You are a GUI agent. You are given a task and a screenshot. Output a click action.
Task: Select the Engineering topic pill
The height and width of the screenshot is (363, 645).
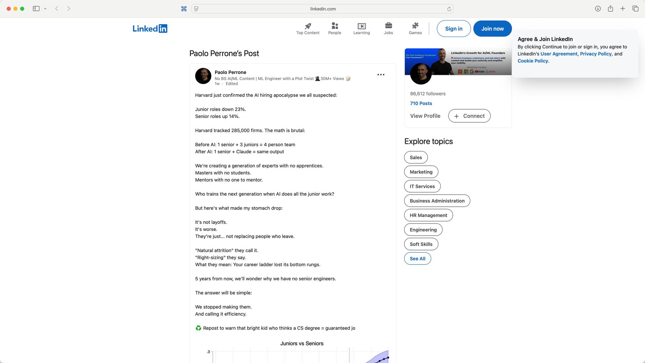pyautogui.click(x=423, y=230)
